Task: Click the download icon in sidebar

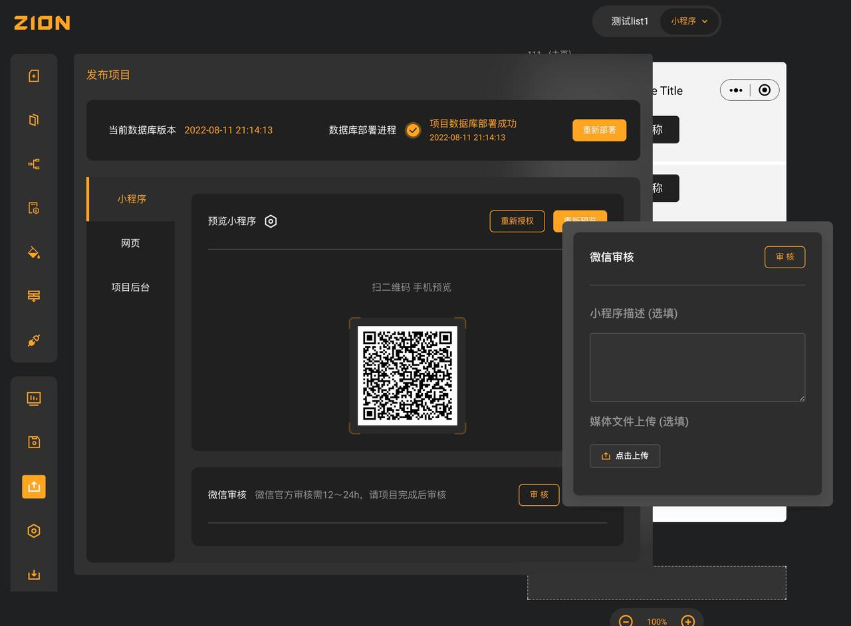Action: pos(34,574)
